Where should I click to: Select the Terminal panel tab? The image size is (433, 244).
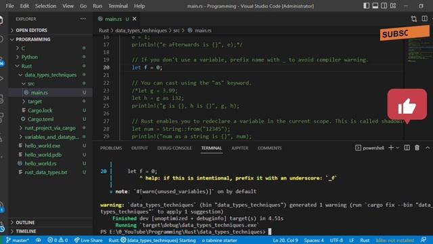click(211, 148)
